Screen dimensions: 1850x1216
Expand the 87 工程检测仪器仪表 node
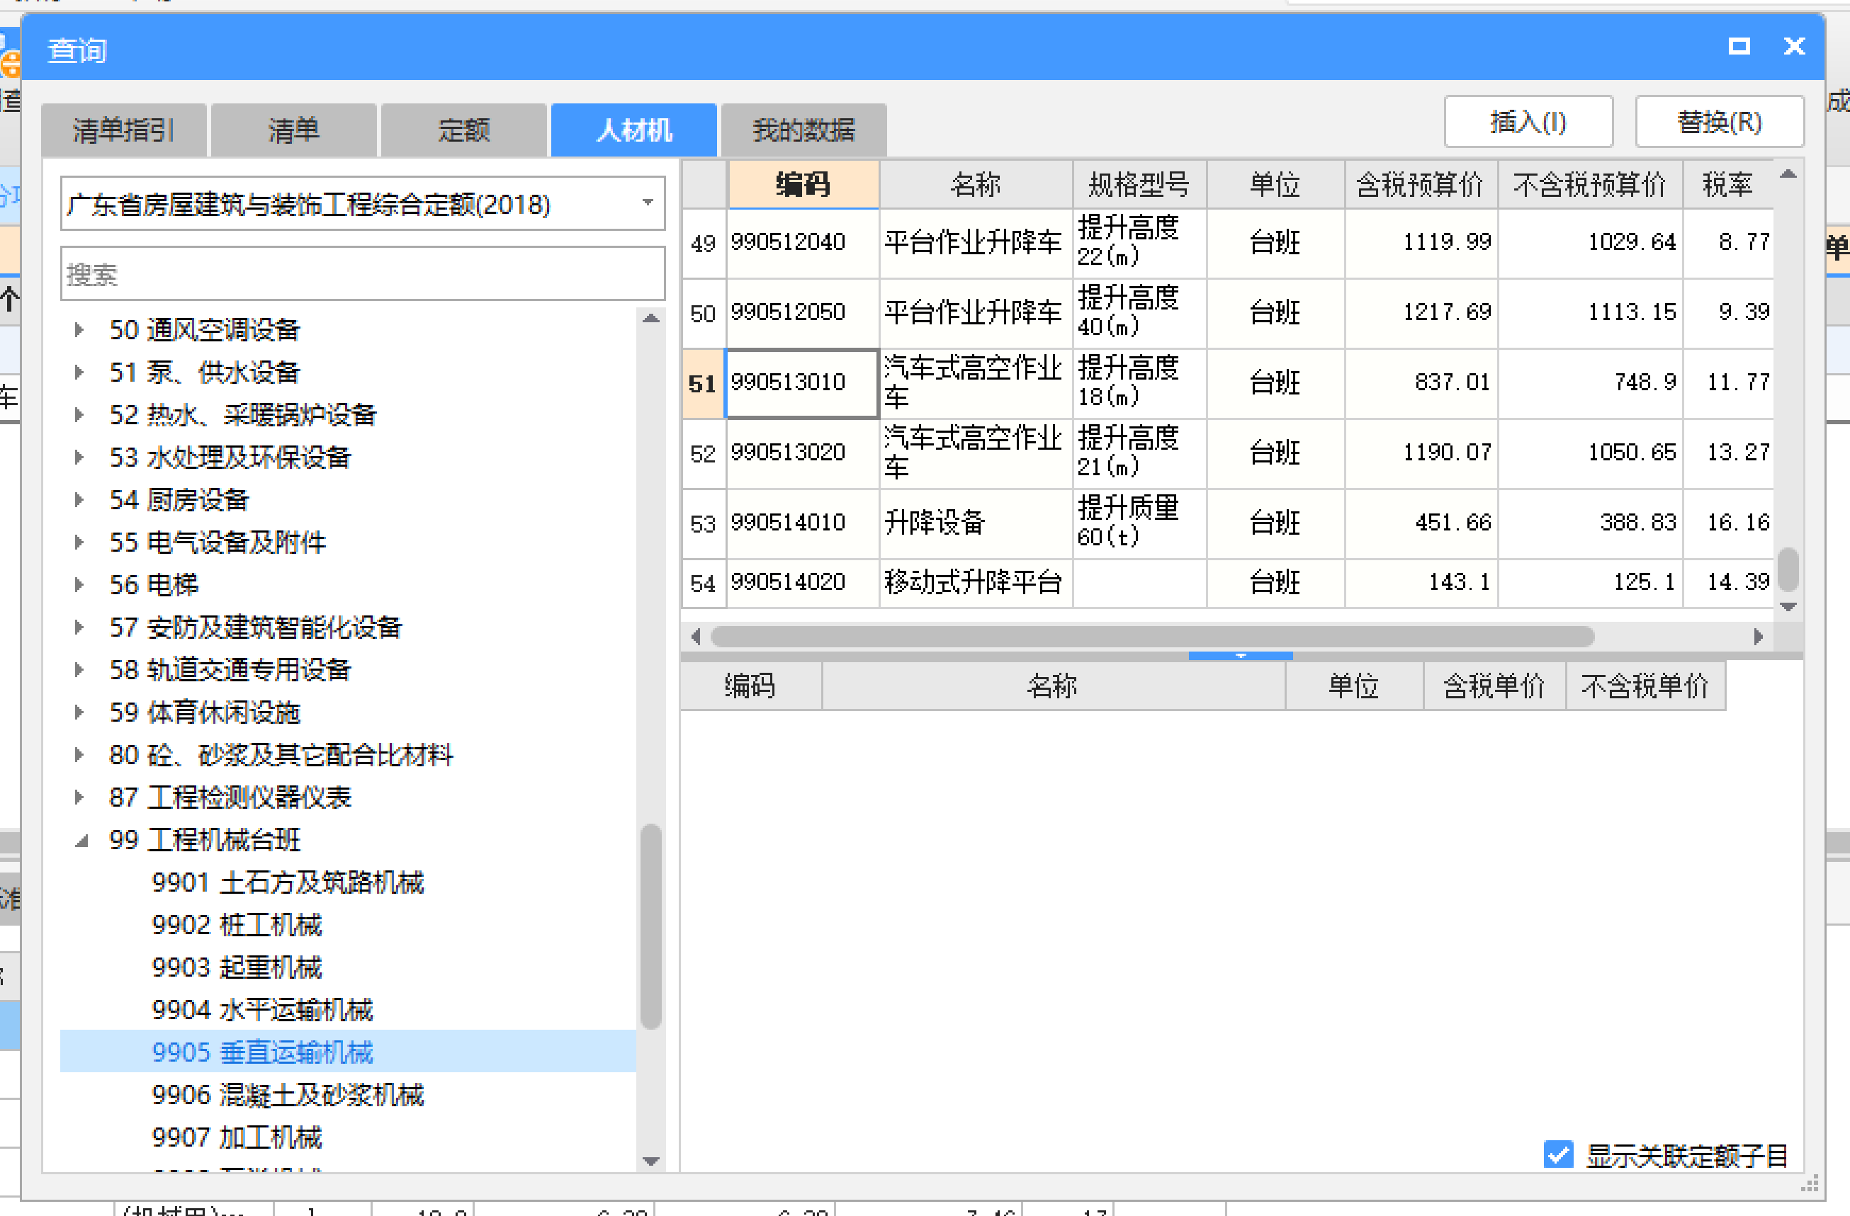79,797
